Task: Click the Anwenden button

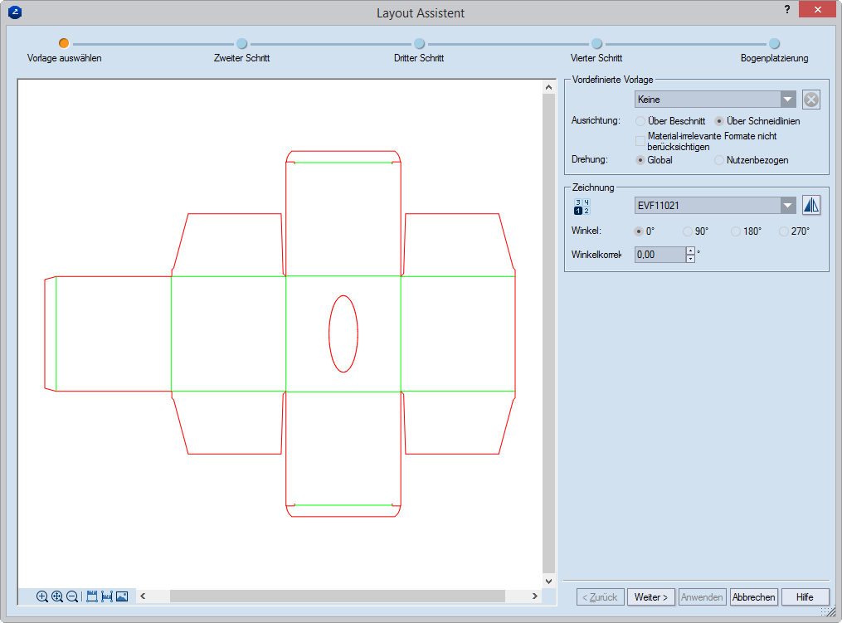Action: click(x=702, y=597)
